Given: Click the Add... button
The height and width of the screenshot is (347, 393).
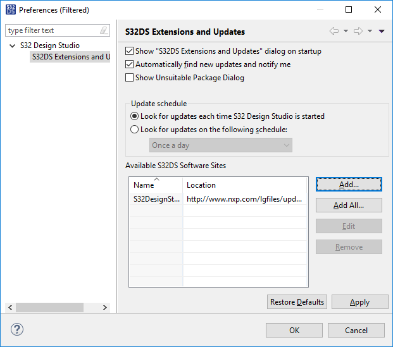Looking at the screenshot, I should pos(349,185).
